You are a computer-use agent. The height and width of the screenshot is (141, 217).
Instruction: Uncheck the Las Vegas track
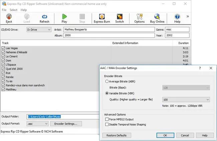3,48
